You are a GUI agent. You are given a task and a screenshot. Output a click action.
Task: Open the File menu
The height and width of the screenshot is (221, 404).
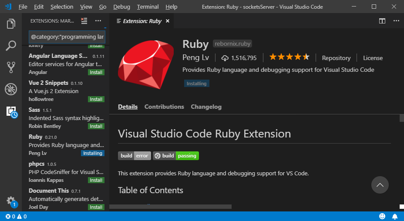click(x=23, y=7)
